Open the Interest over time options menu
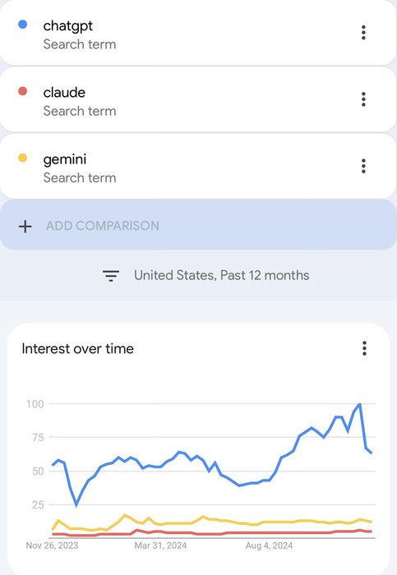This screenshot has width=397, height=575. 364,348
